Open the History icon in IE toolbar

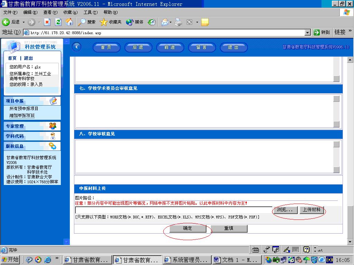152,22
